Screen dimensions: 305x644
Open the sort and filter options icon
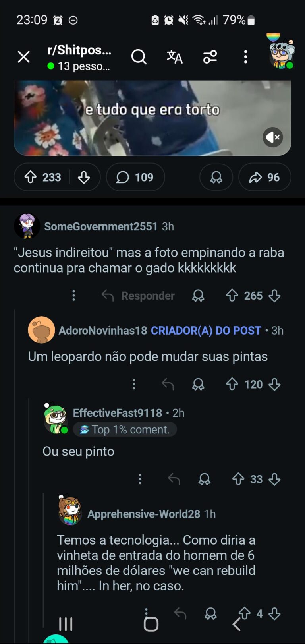(x=210, y=57)
